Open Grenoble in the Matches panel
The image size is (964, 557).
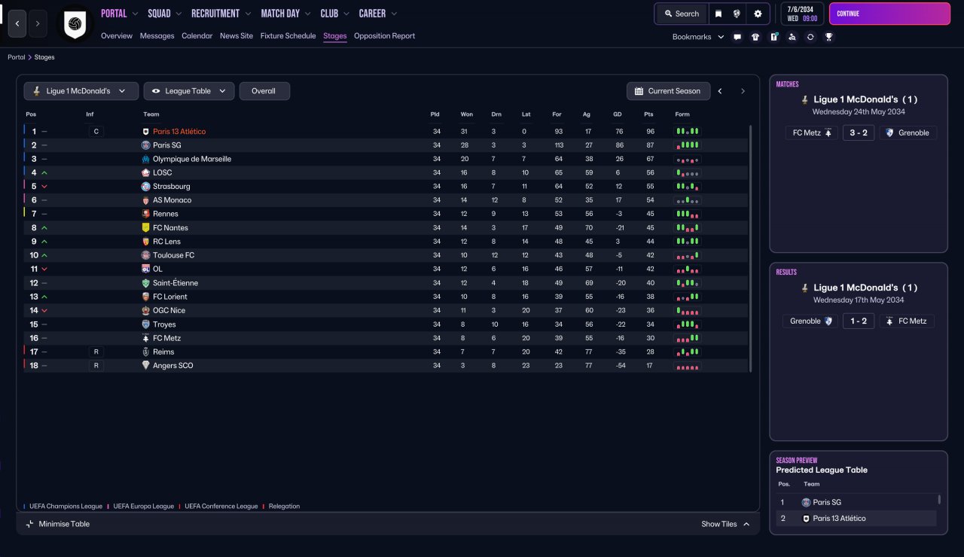pos(908,132)
